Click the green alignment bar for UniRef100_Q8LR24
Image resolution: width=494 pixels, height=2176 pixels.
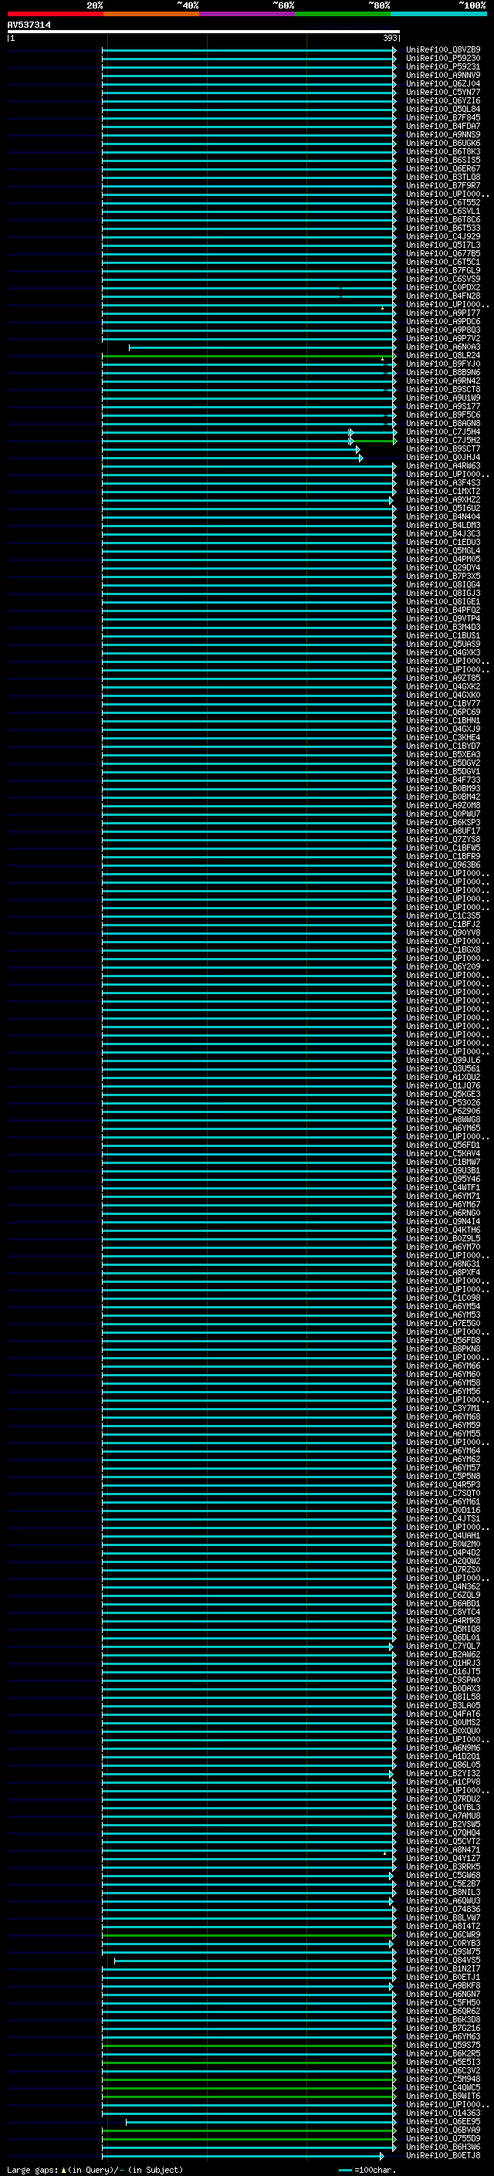click(x=249, y=356)
